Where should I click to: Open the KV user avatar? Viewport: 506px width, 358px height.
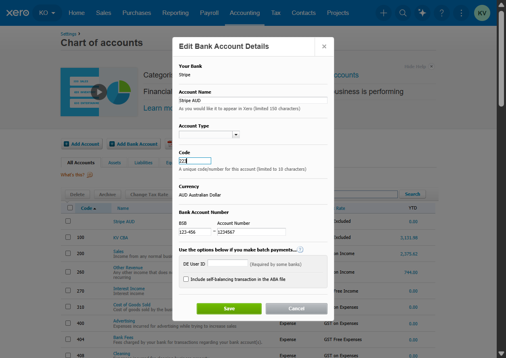point(482,13)
